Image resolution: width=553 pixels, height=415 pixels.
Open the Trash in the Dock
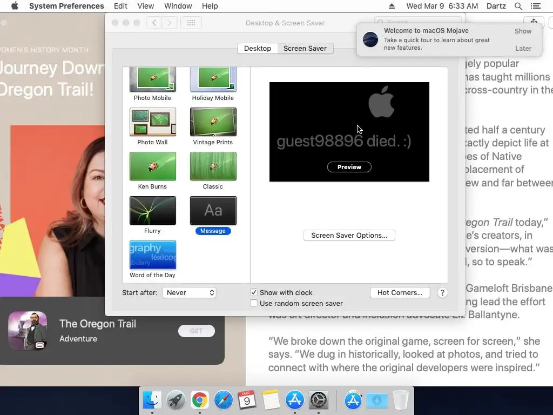[x=400, y=400]
